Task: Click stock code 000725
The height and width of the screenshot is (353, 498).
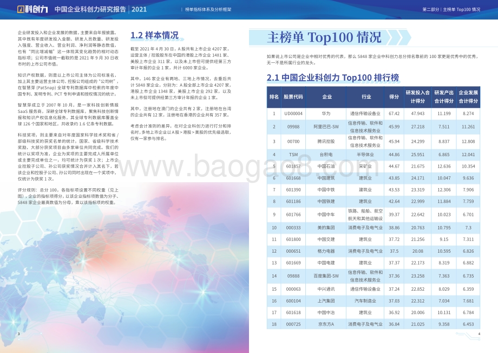Action: pyautogui.click(x=293, y=324)
